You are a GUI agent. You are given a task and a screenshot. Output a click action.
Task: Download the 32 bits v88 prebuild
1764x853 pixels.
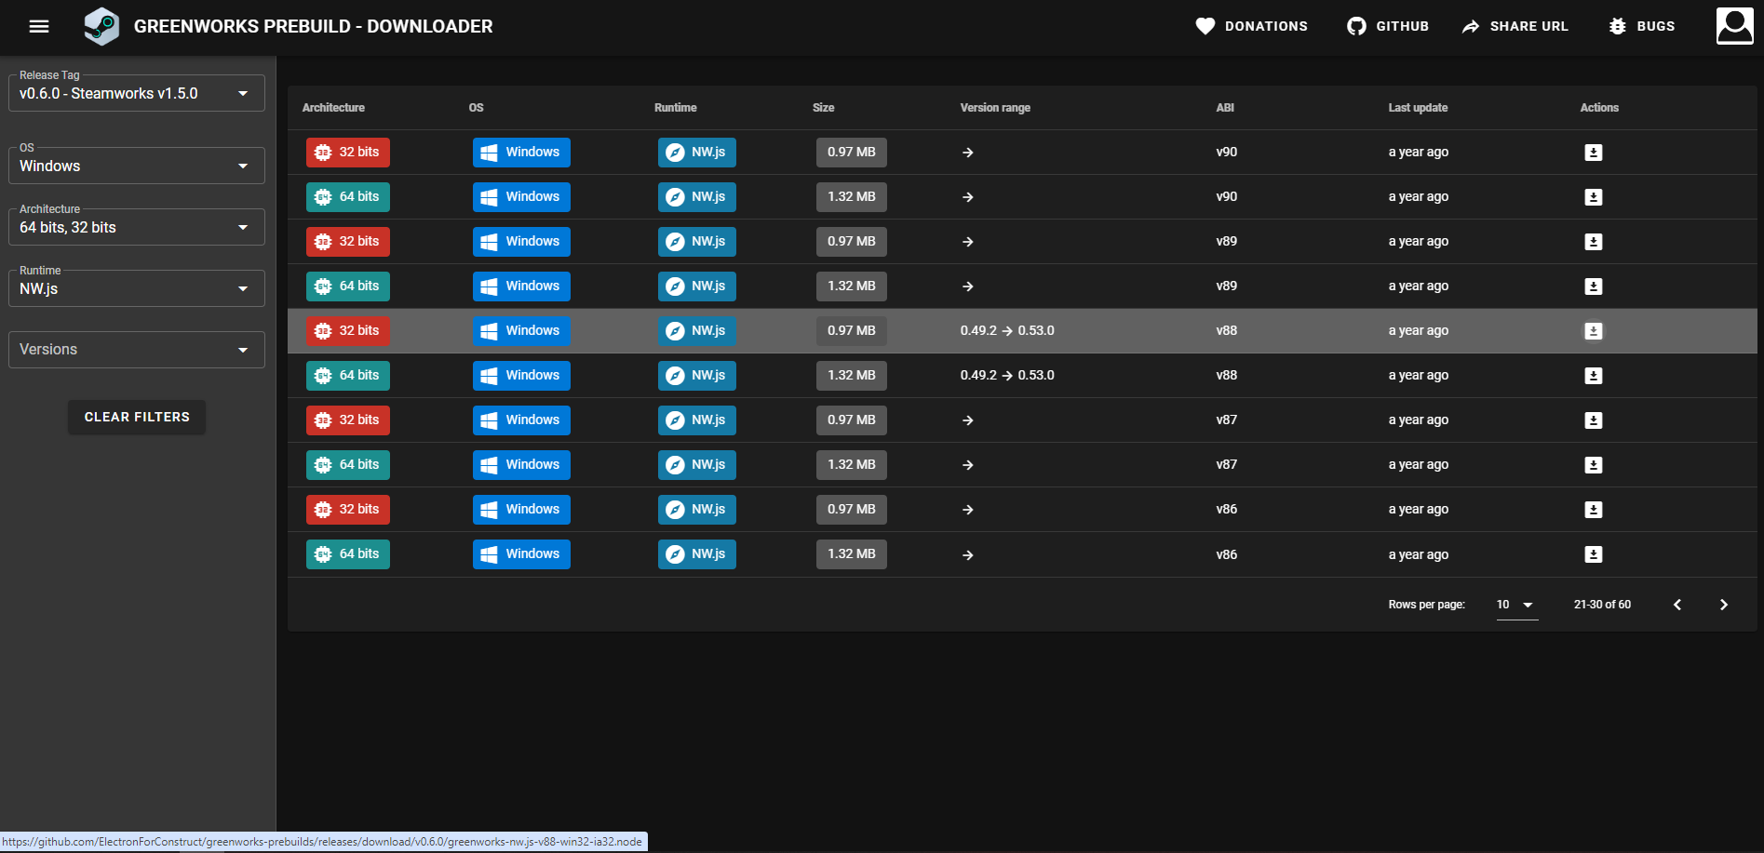1594,331
